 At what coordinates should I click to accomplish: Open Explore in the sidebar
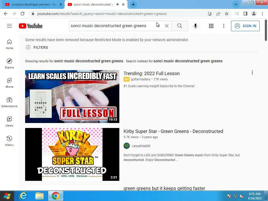pos(9,64)
